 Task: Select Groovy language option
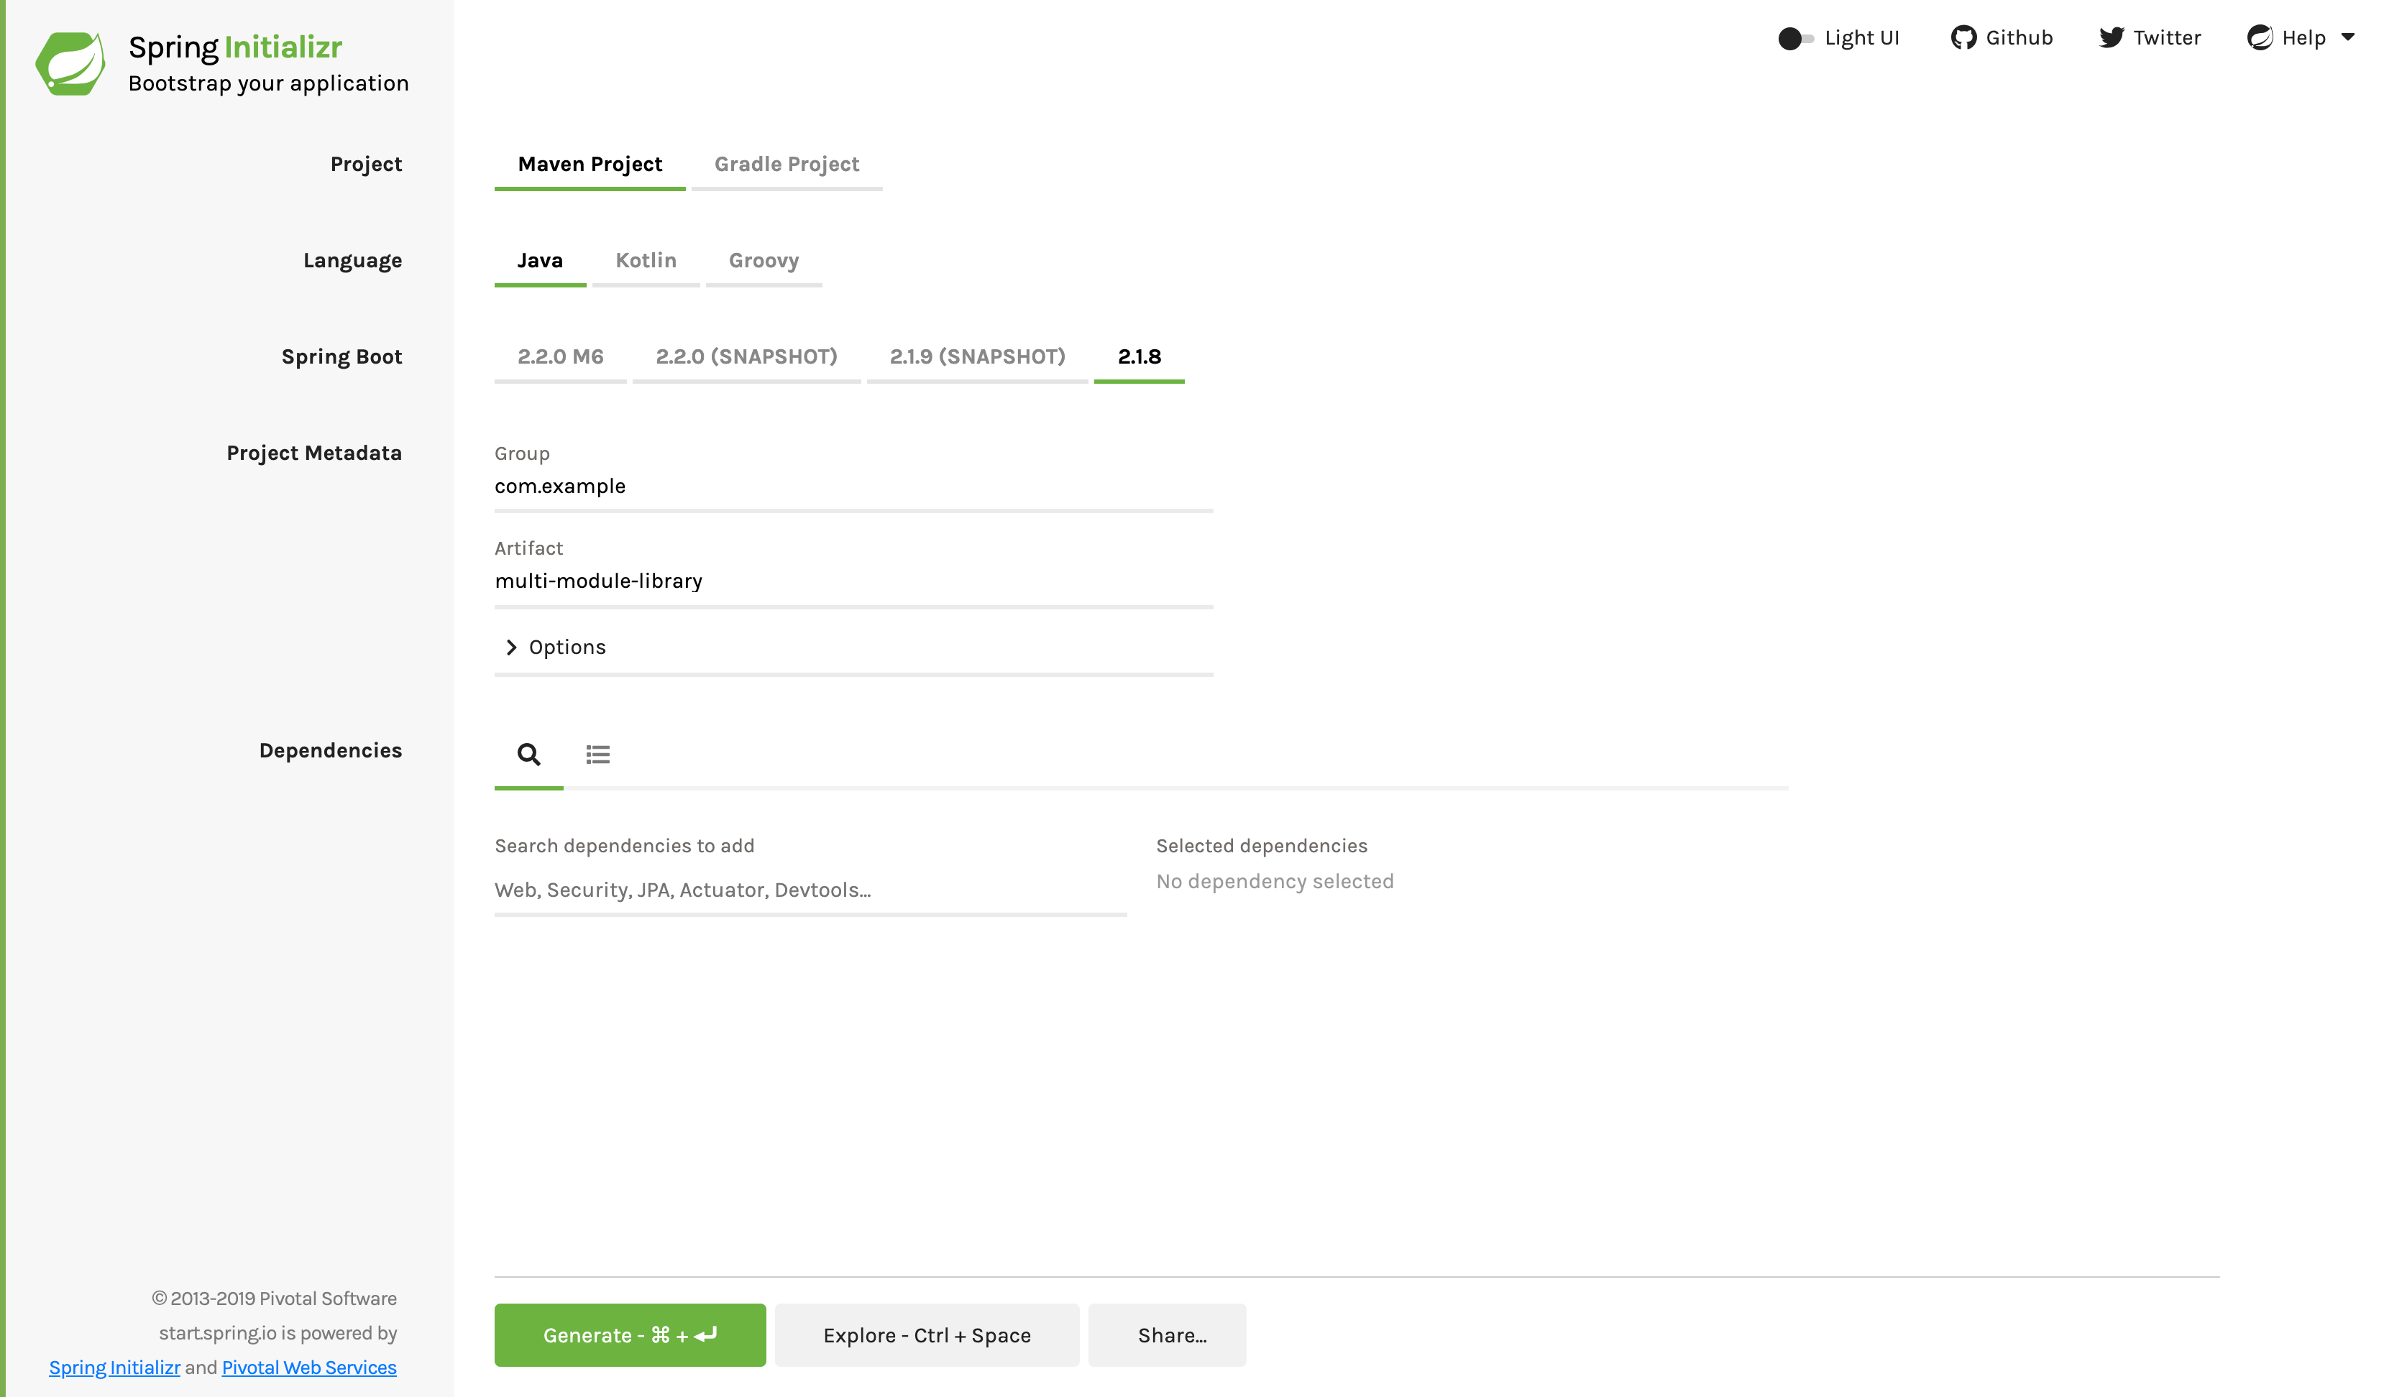click(x=764, y=261)
